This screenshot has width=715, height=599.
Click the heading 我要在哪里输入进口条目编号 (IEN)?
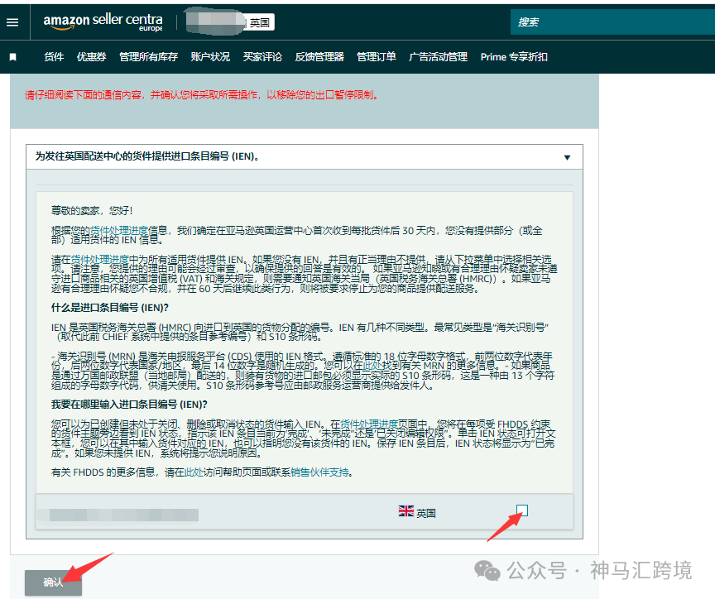click(129, 405)
